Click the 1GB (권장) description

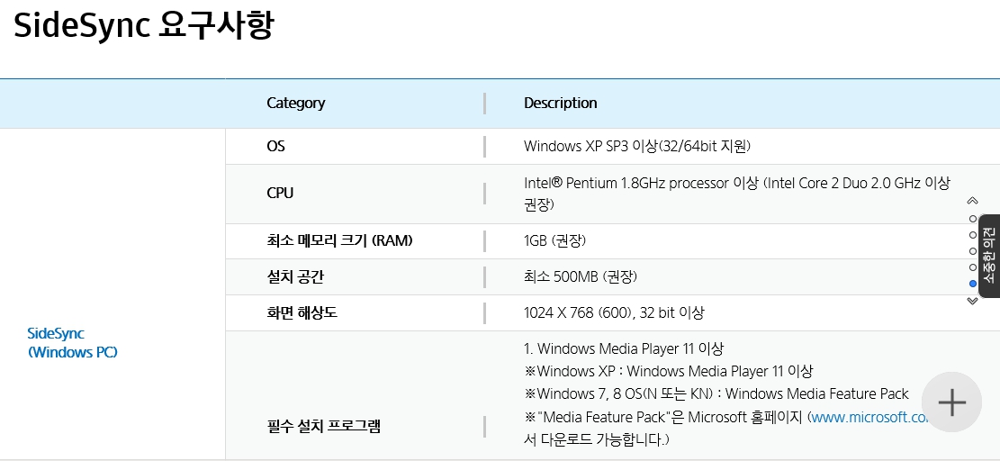click(x=554, y=240)
